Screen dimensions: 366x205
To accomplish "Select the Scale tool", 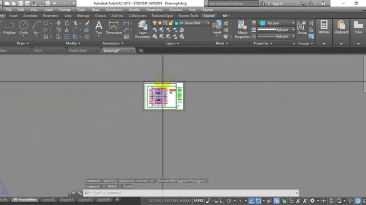I will point(67,36).
